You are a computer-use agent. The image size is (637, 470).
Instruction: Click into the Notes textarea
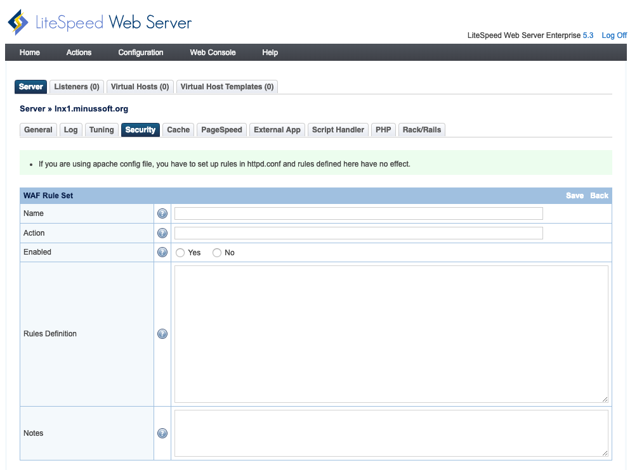coord(391,433)
